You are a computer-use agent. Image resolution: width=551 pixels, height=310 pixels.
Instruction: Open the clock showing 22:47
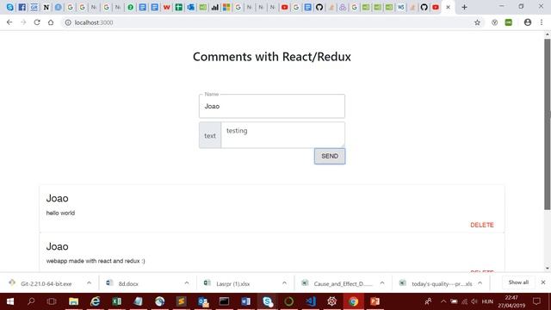511,301
